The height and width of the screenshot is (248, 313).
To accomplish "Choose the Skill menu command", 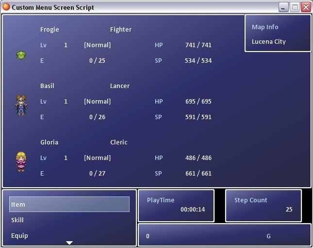I will 17,220.
